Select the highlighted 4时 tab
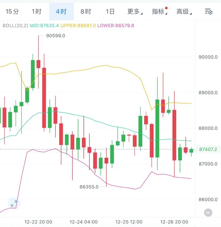The height and width of the screenshot is (227, 221). point(61,11)
